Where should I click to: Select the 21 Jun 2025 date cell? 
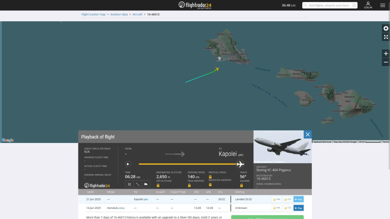[x=94, y=199]
